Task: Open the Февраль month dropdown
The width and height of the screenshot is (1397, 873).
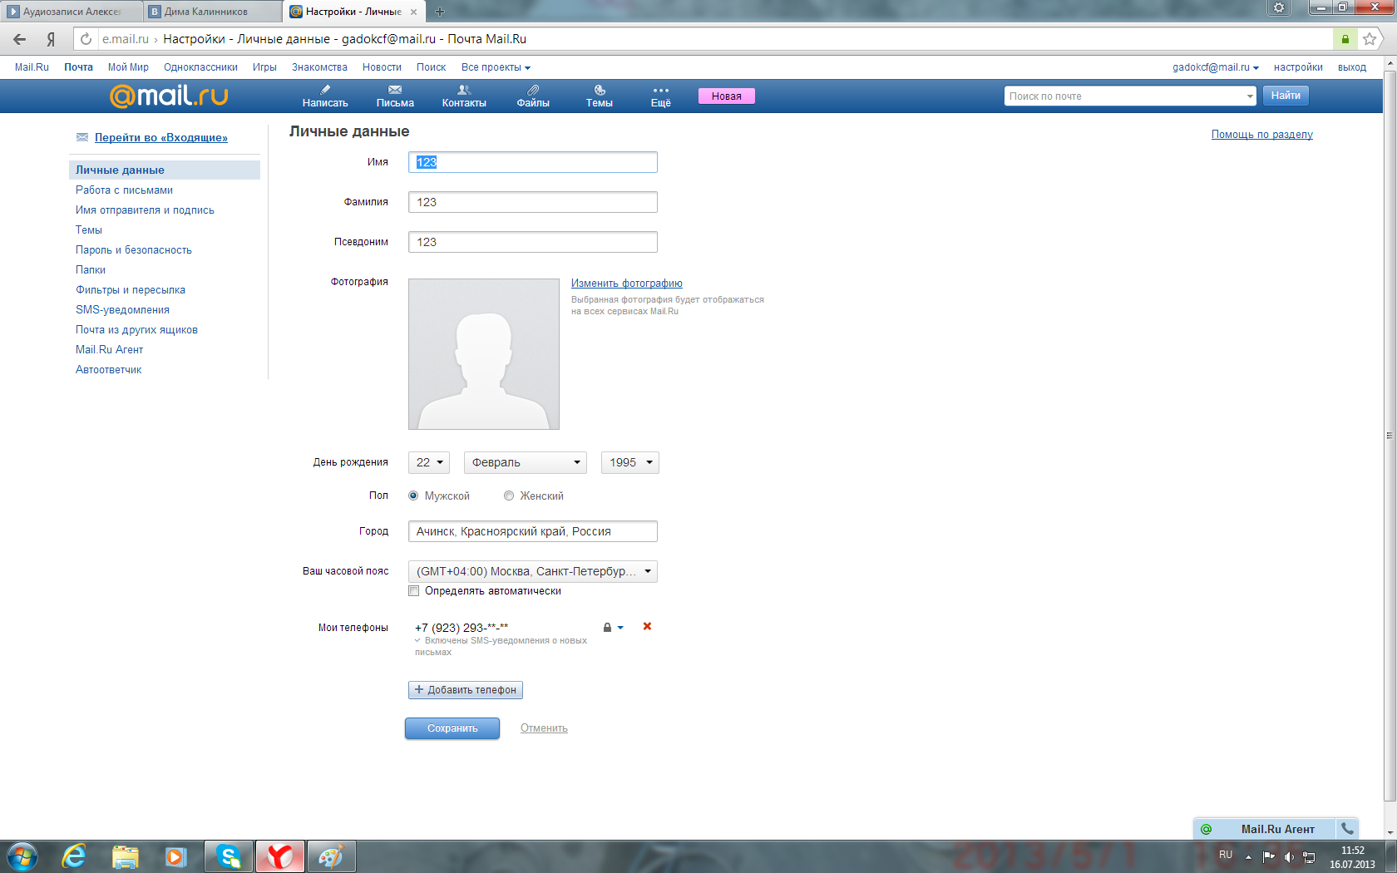Action: [x=526, y=462]
